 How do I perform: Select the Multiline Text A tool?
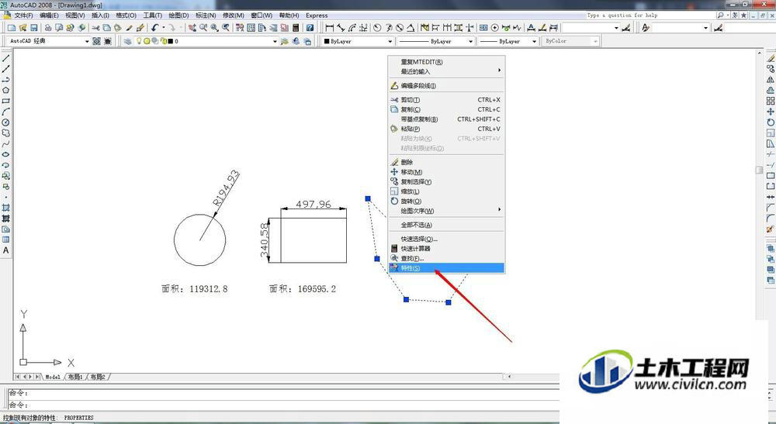pyautogui.click(x=6, y=250)
